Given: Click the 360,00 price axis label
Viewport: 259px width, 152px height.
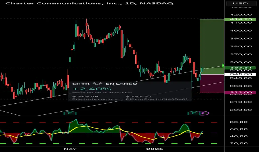Looking at the screenshot, I should (241, 62).
